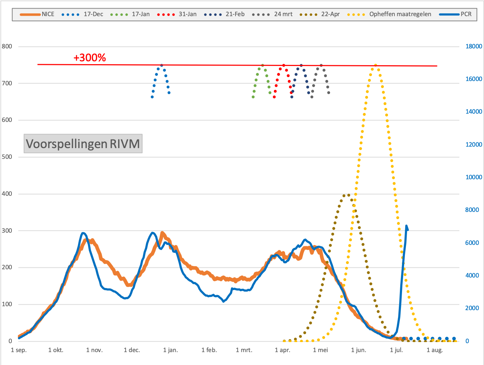Click the 22-Apr legend entry

(320, 14)
